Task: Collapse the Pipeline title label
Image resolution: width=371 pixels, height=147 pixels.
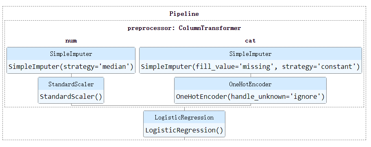Action: click(x=184, y=14)
